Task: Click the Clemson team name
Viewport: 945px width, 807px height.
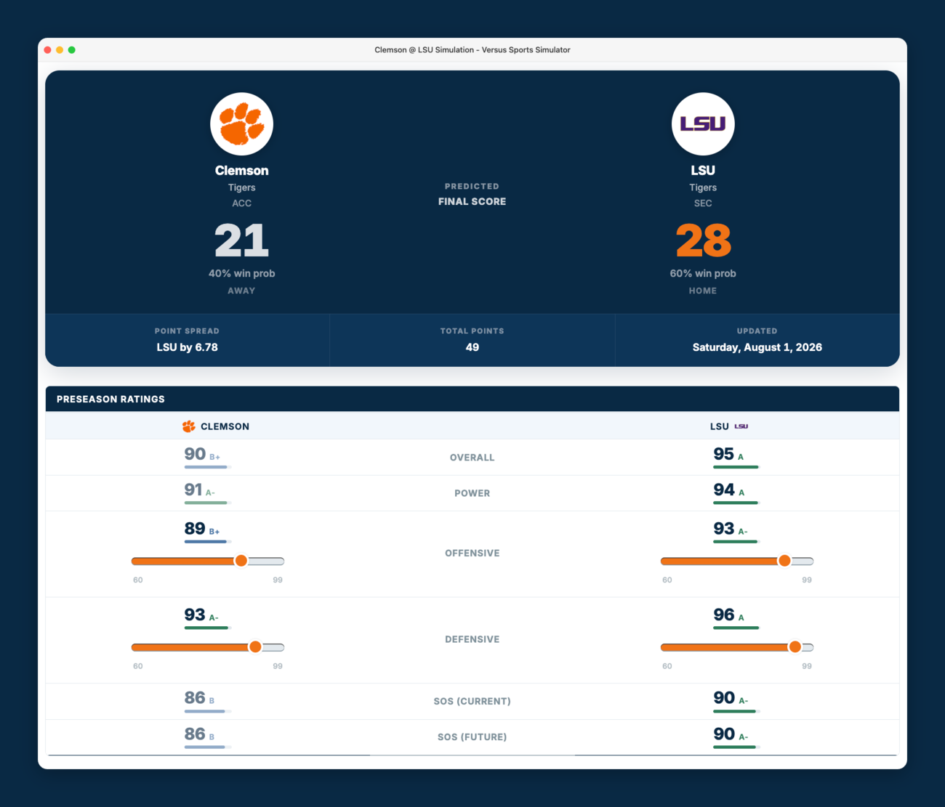Action: point(242,171)
